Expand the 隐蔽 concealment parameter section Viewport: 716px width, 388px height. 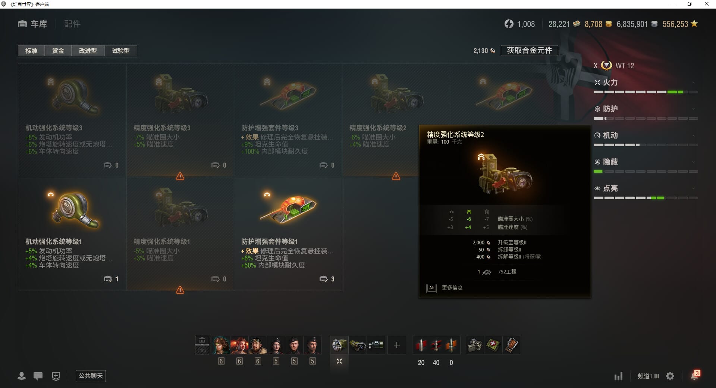(x=646, y=162)
